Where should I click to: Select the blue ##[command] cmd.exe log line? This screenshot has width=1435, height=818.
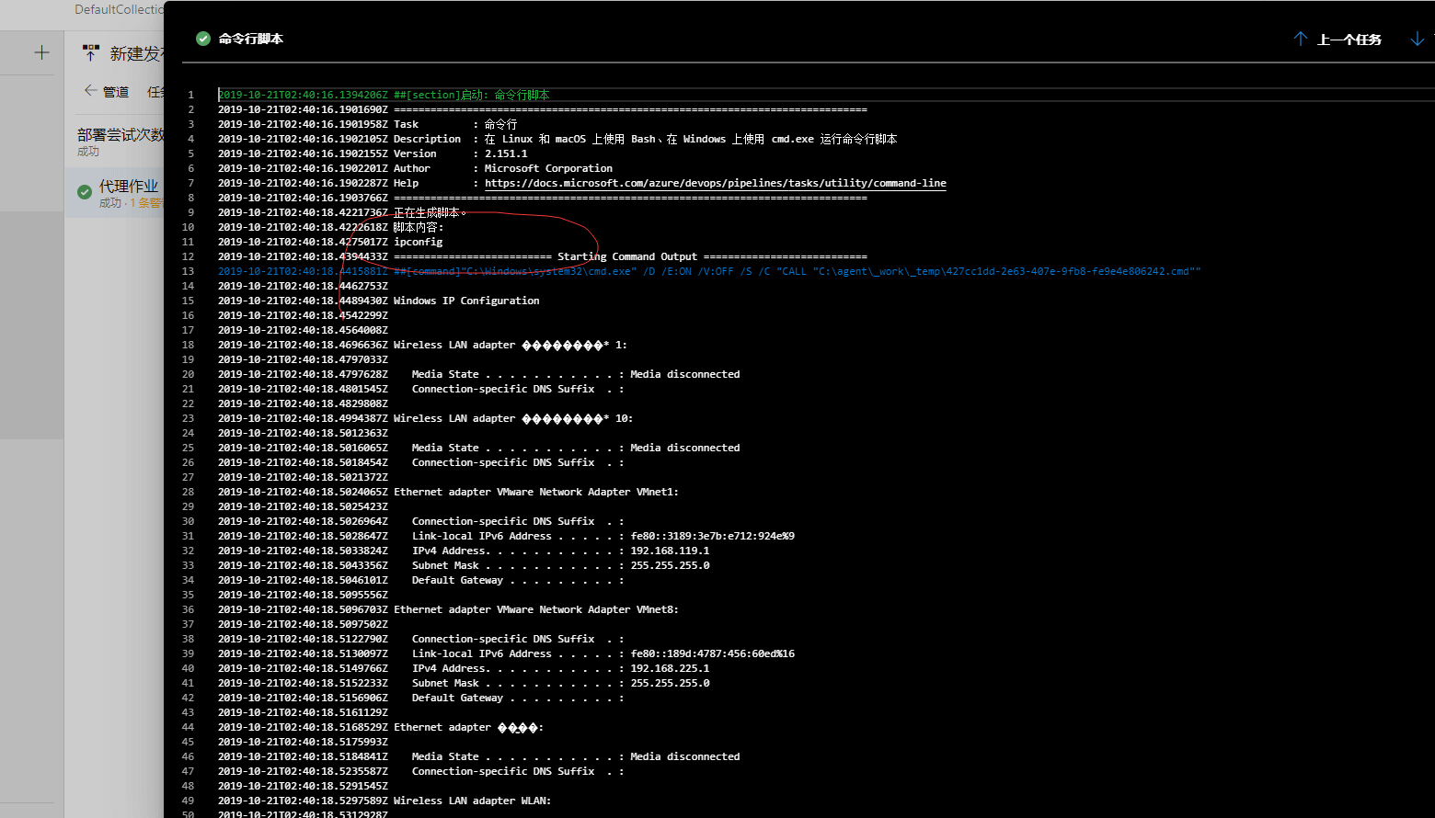(708, 271)
